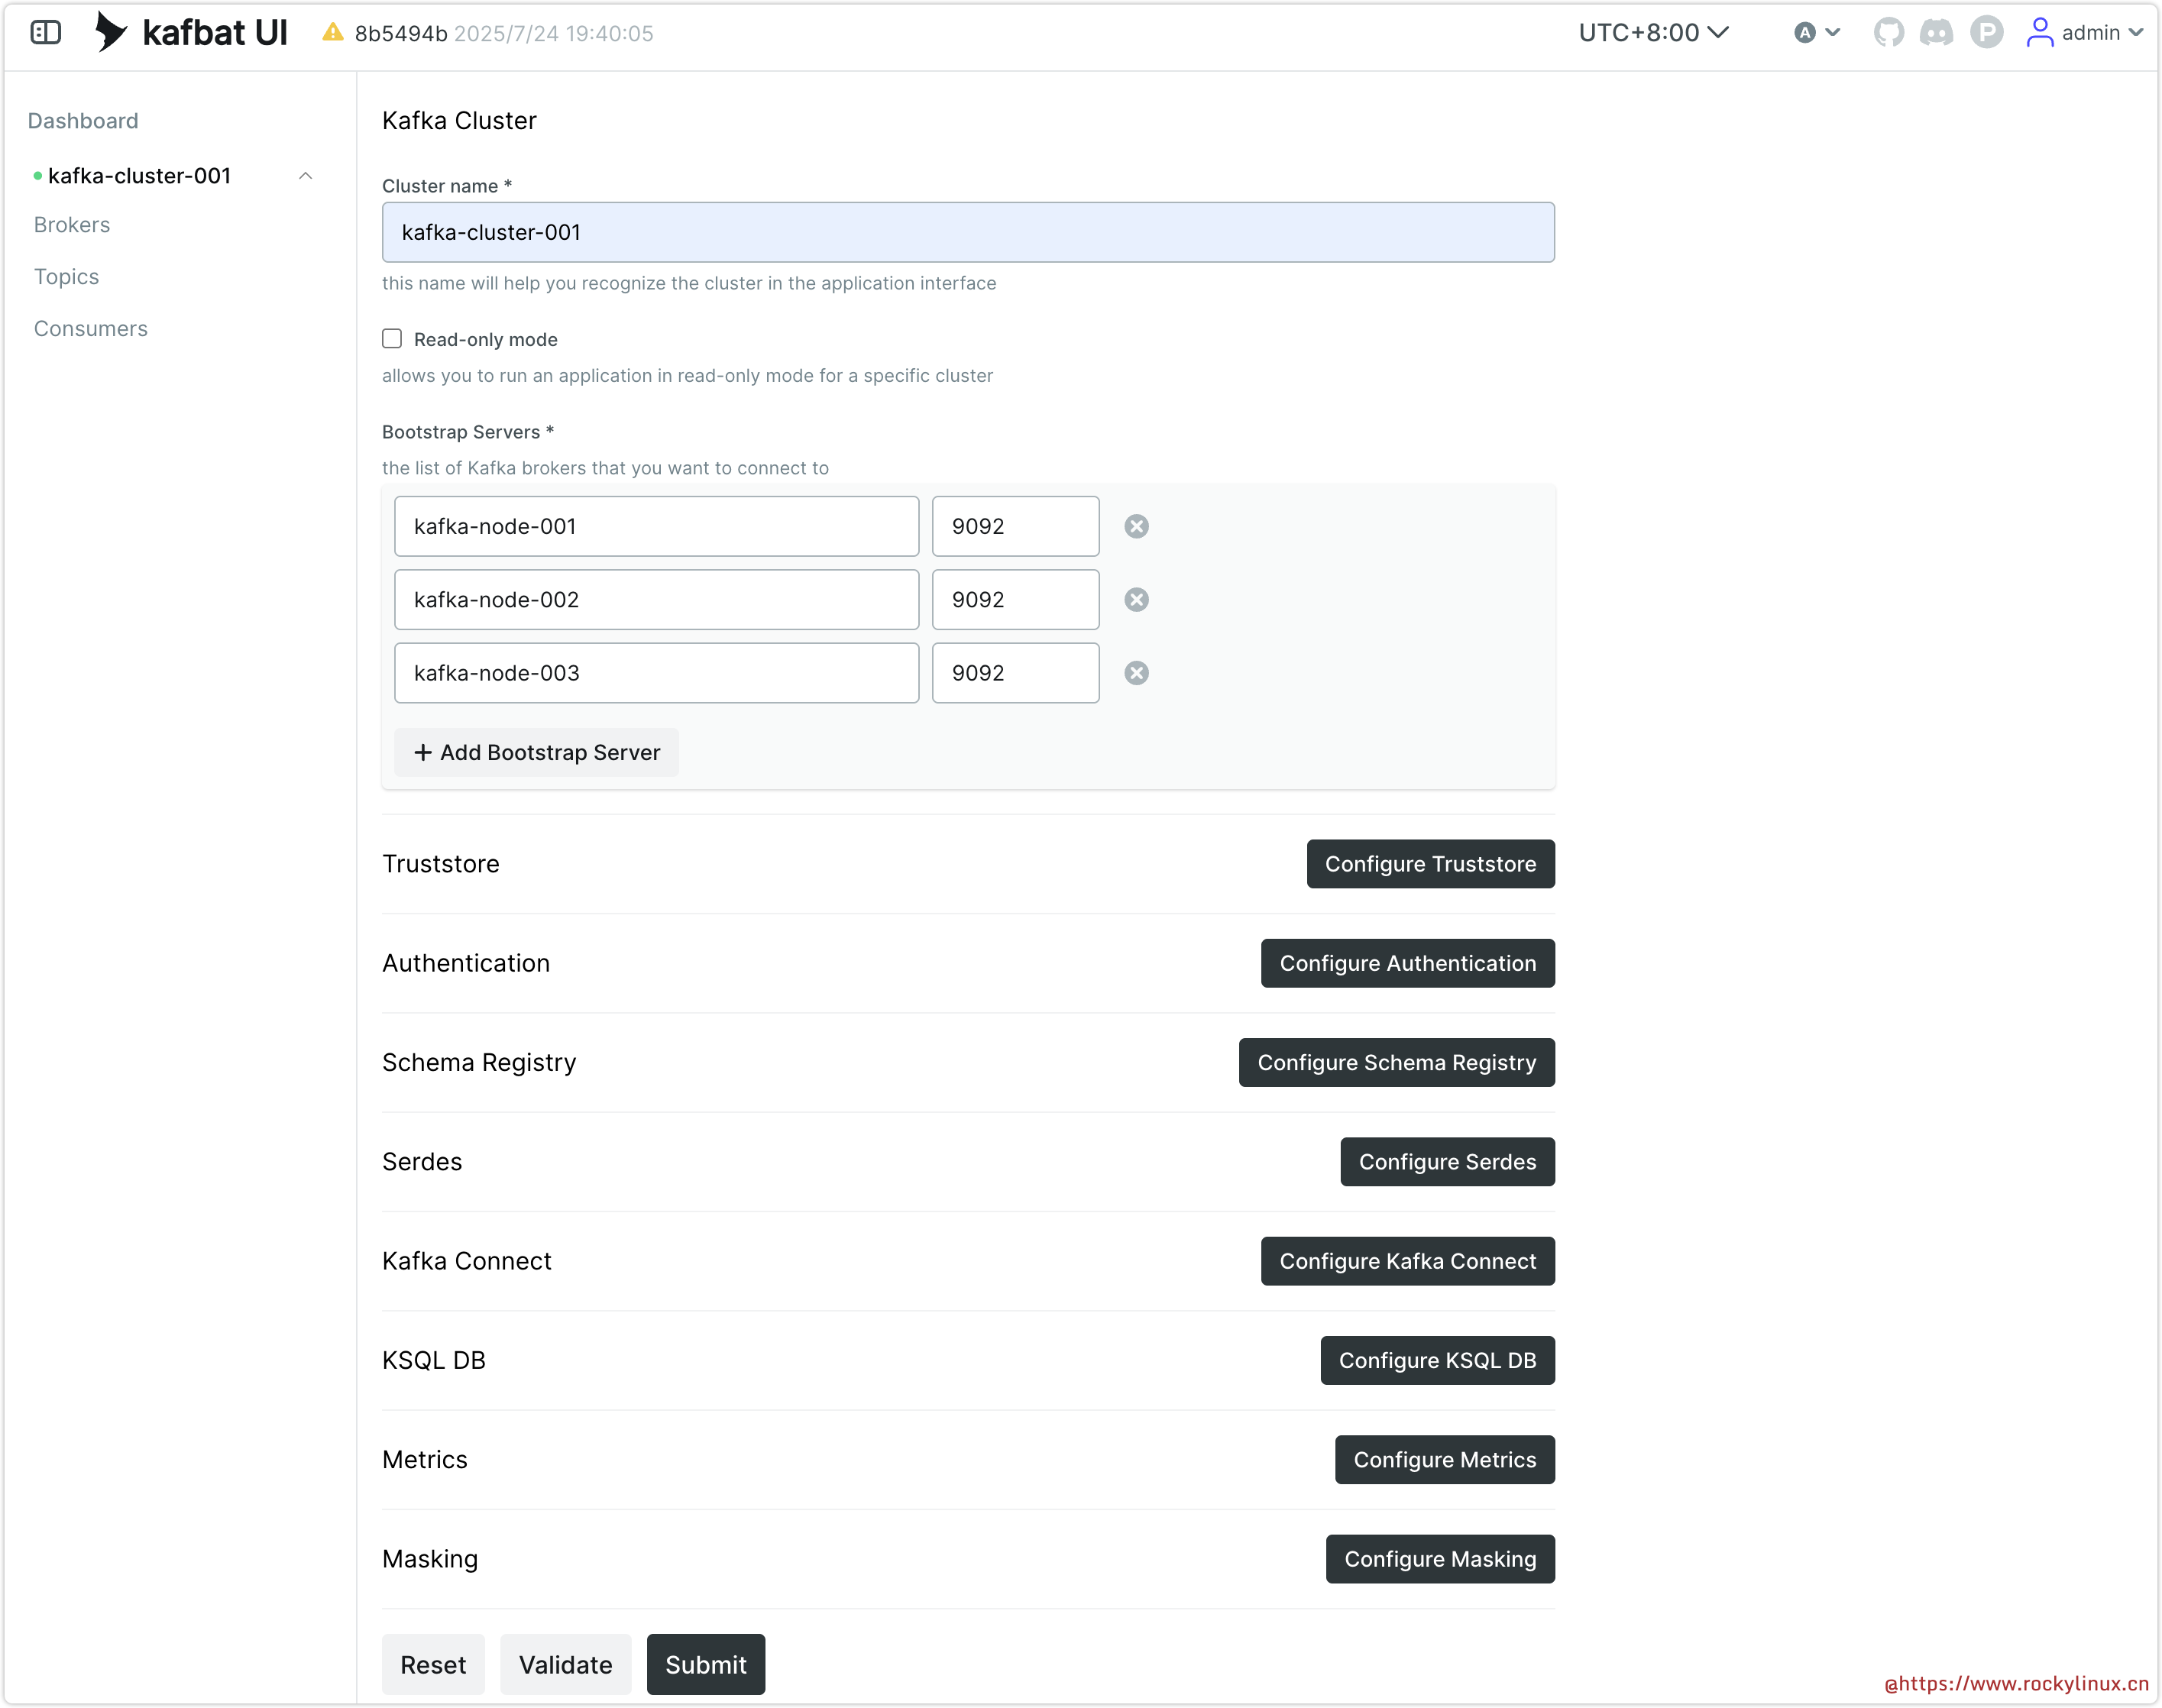Go to Brokers in the sidebar
The image size is (2162, 1708).
point(72,225)
